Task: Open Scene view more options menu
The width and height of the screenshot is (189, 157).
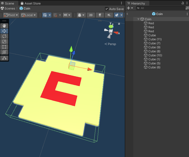Action: coord(121,3)
